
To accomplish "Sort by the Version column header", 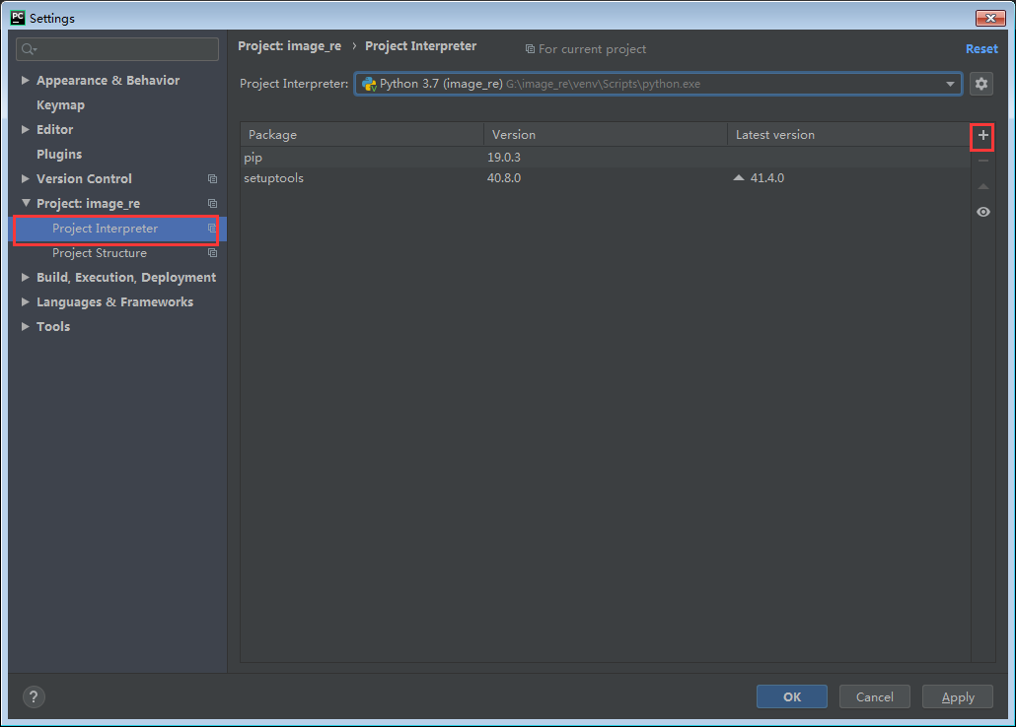I will coord(606,135).
